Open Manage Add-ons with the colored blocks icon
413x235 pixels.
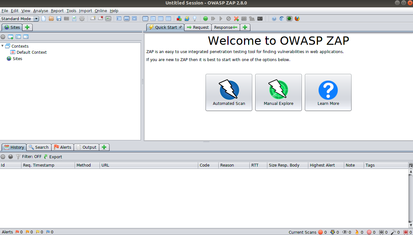tap(179, 19)
